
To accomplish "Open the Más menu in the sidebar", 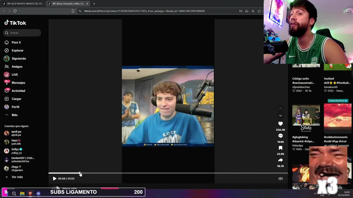I will click(x=11, y=115).
